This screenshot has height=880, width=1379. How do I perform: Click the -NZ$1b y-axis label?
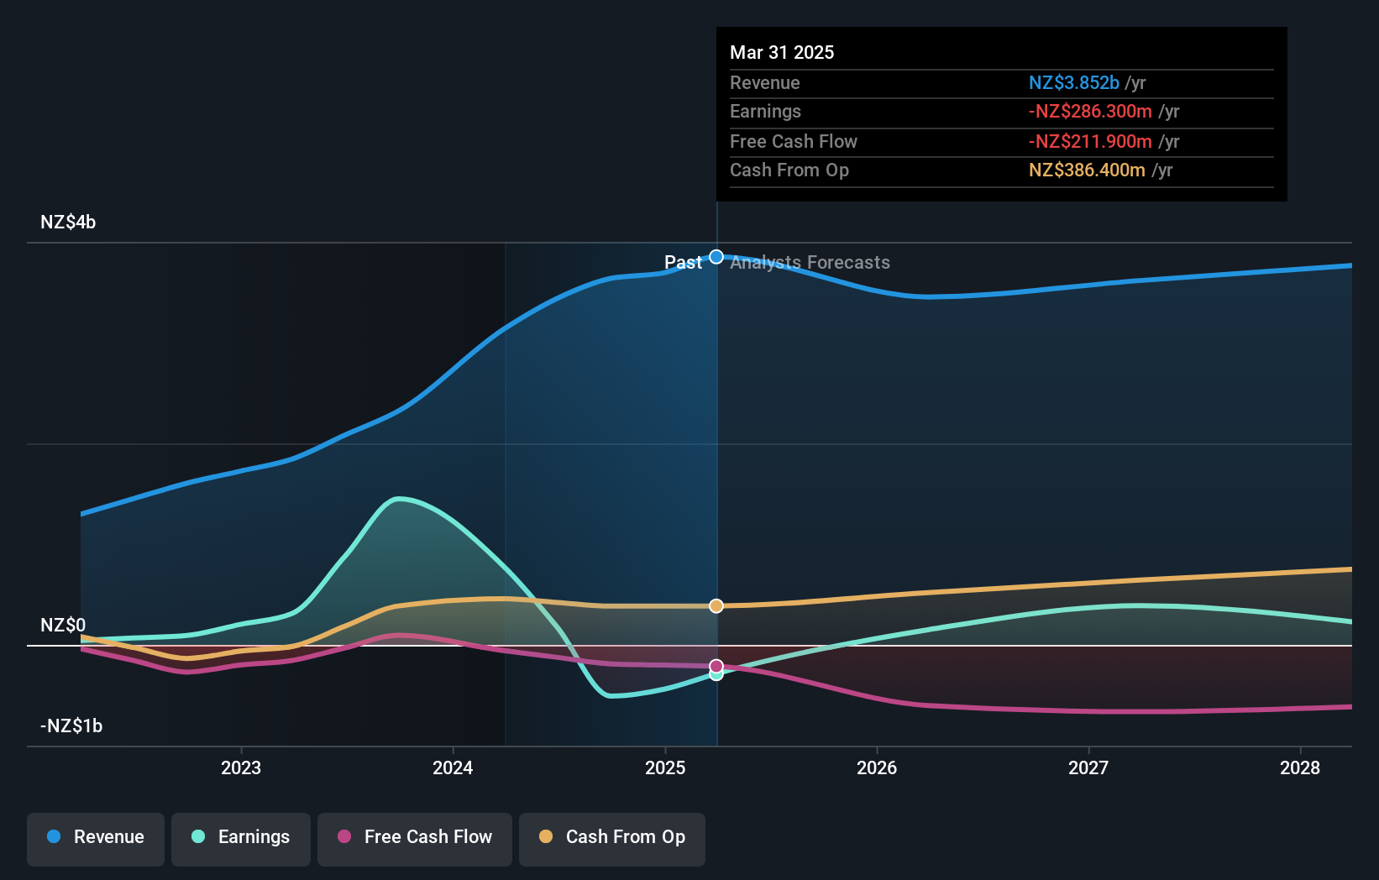tap(71, 726)
